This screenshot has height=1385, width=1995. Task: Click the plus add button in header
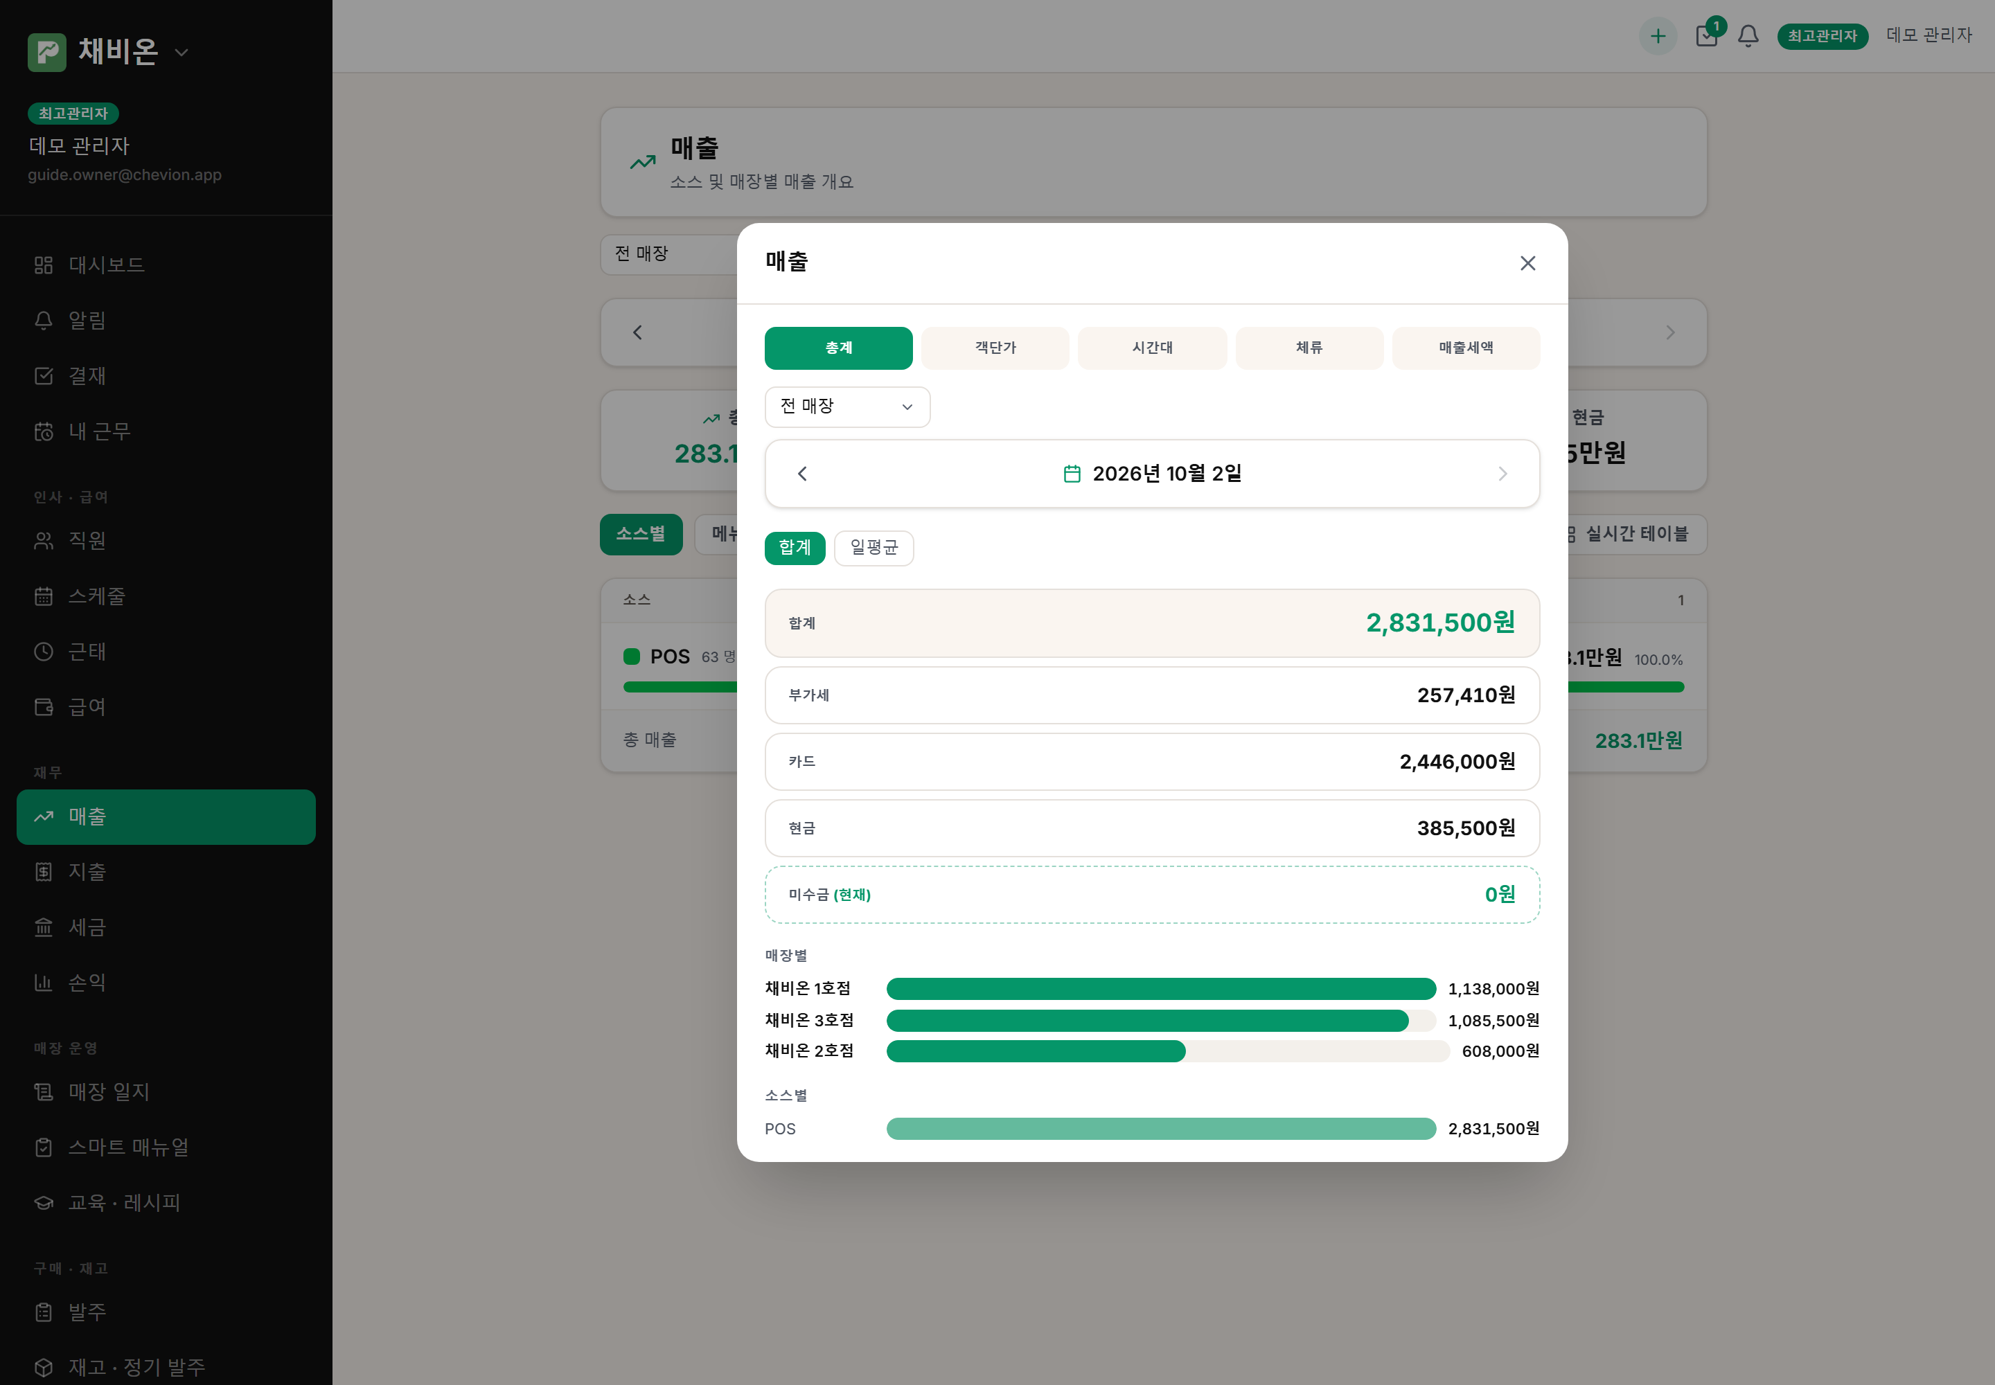tap(1657, 37)
